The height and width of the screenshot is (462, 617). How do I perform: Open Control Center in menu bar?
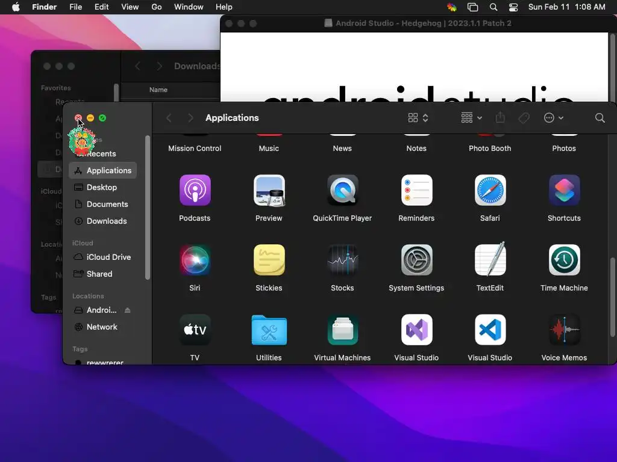coord(513,7)
